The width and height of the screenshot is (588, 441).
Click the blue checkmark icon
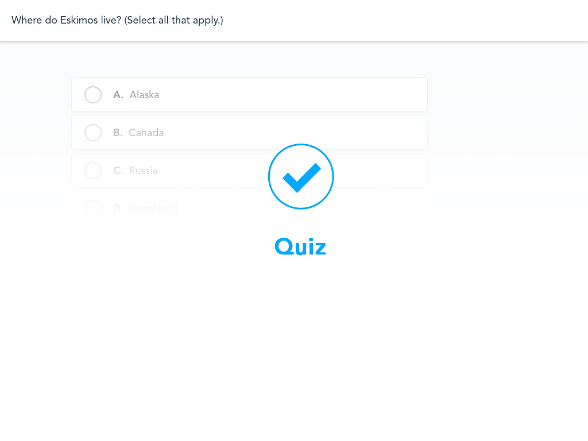[x=301, y=178]
